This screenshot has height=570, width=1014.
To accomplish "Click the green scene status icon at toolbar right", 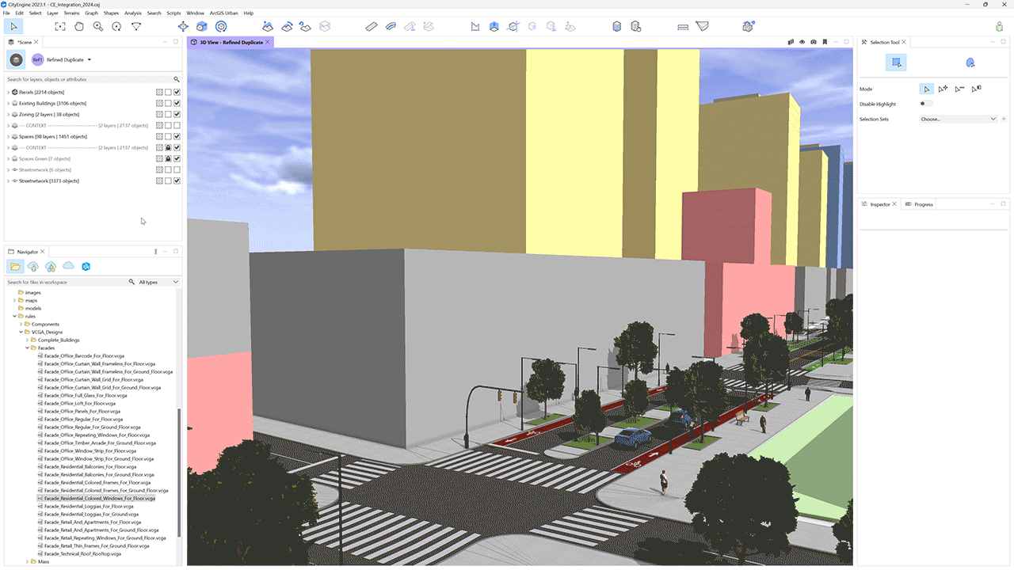I will [x=999, y=26].
